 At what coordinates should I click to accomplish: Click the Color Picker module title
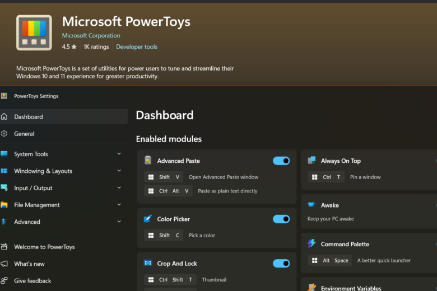pos(173,219)
